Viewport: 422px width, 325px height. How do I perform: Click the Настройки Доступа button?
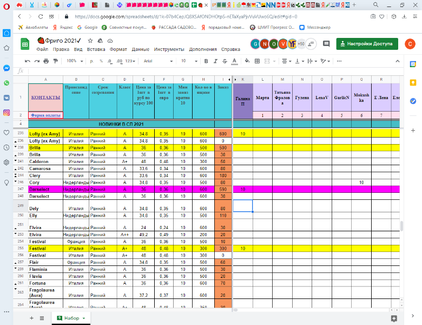[x=367, y=44]
